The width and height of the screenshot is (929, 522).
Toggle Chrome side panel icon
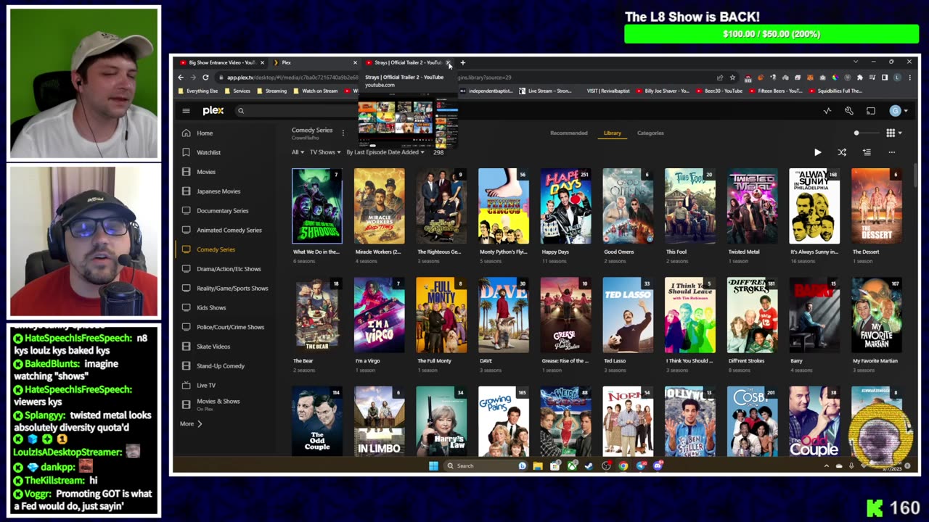[x=885, y=78]
